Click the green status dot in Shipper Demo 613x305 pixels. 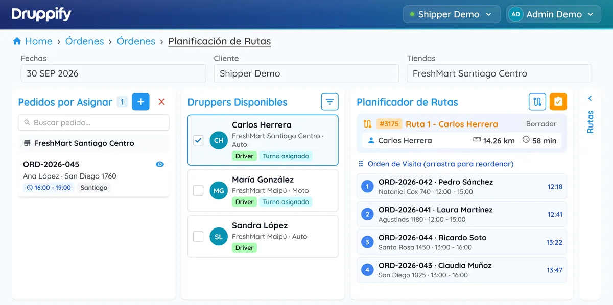tap(412, 14)
